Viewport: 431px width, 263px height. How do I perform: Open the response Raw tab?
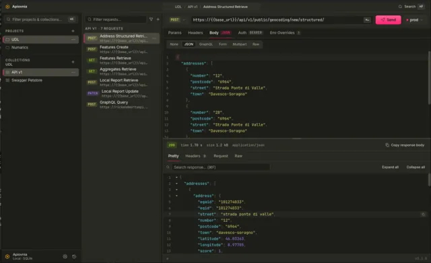coord(238,156)
